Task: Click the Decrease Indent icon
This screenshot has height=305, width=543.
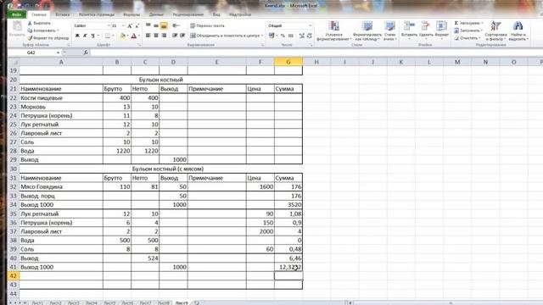Action: click(x=175, y=36)
